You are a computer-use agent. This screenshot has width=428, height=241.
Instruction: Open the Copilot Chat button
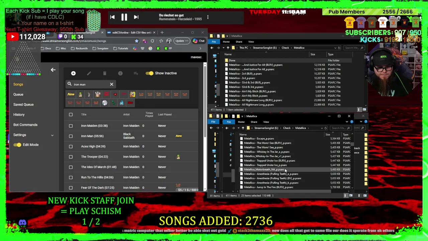tap(199, 41)
